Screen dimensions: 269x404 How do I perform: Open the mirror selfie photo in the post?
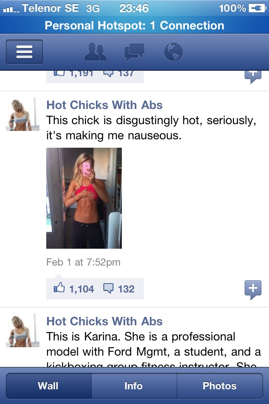click(x=84, y=198)
